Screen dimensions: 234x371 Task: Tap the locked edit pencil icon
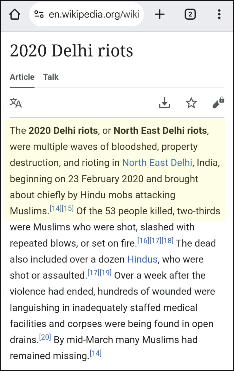(218, 103)
